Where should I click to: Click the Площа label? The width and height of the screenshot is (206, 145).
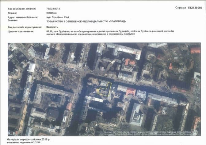(x=12, y=13)
